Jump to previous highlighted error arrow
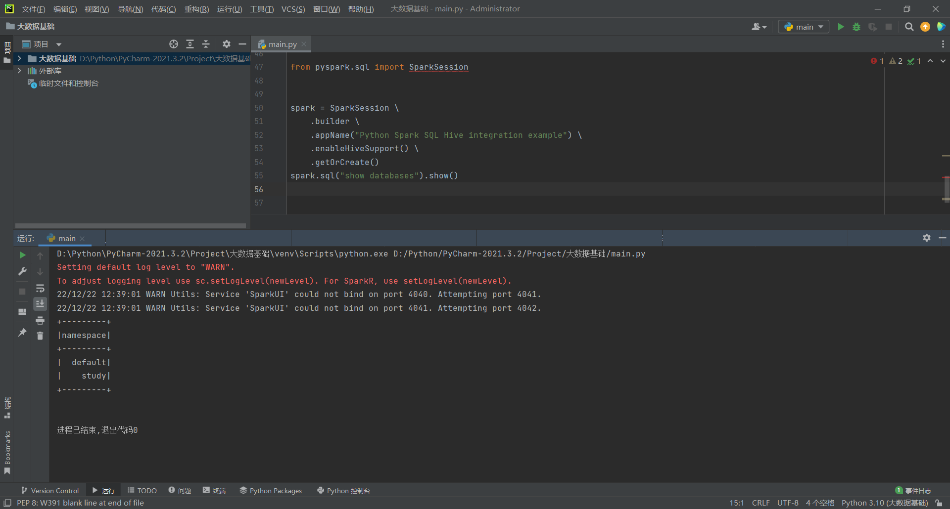 tap(930, 61)
